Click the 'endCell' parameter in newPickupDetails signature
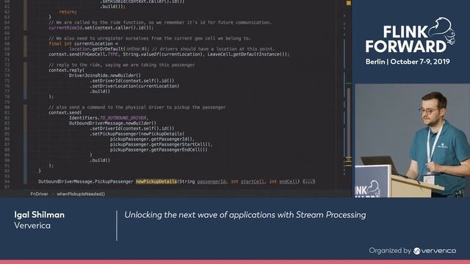470x264 pixels. tap(288, 181)
